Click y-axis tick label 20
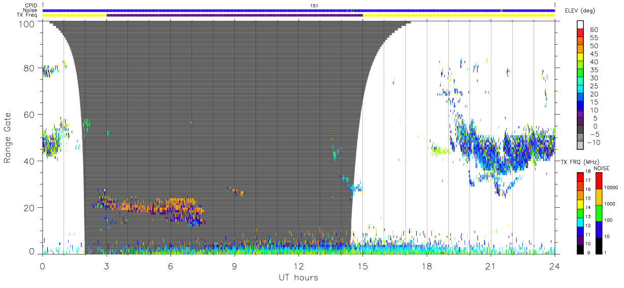 pyautogui.click(x=29, y=208)
